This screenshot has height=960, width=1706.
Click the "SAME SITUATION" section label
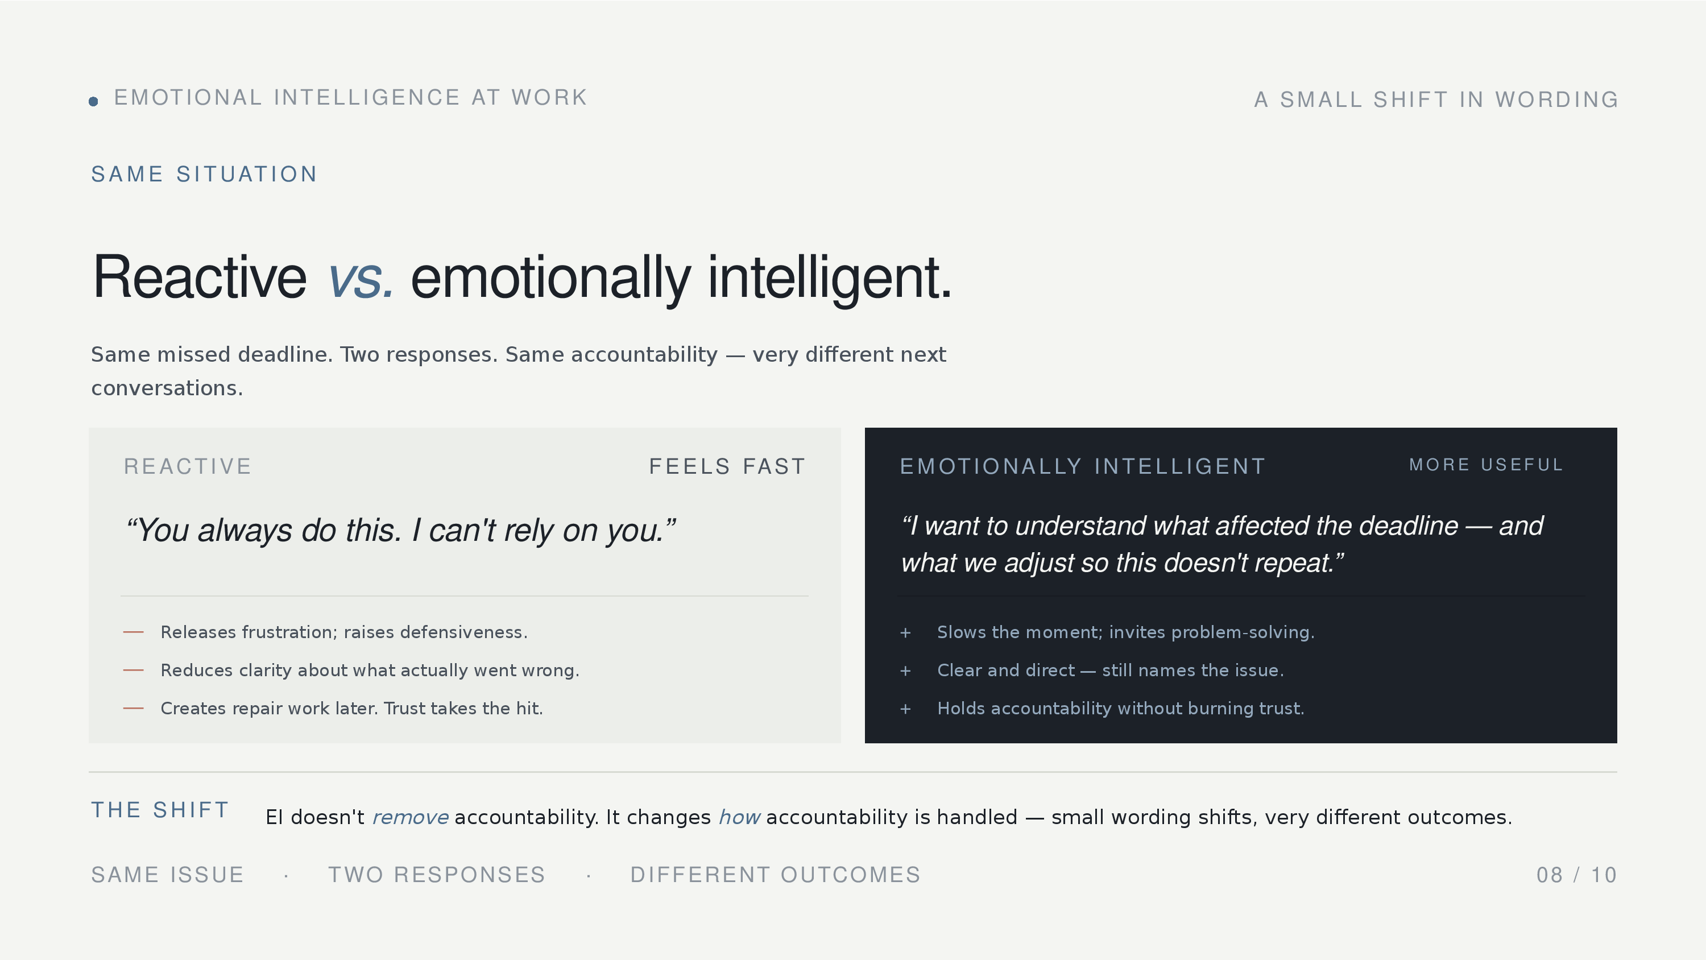tap(204, 174)
